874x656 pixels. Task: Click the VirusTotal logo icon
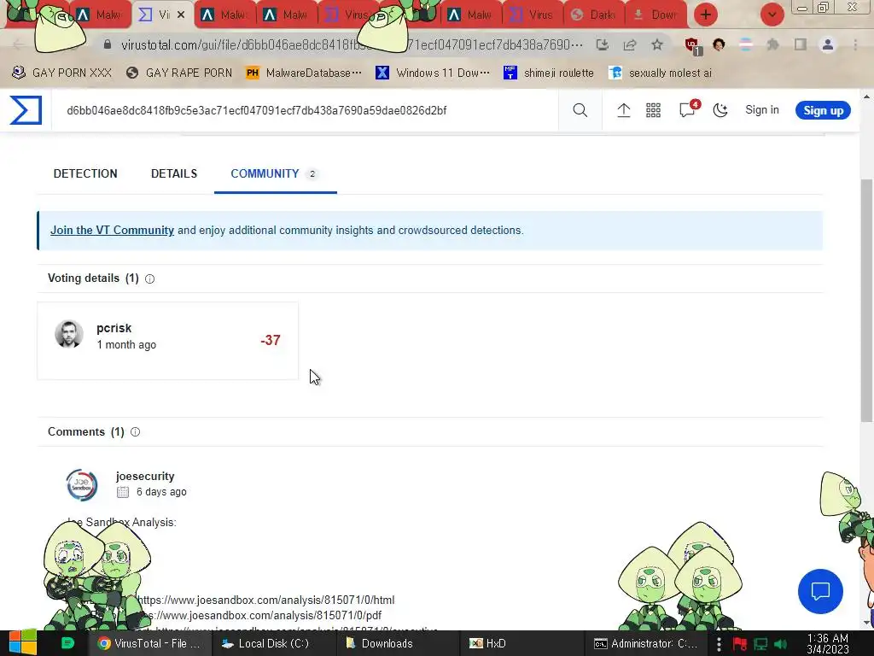(x=26, y=110)
